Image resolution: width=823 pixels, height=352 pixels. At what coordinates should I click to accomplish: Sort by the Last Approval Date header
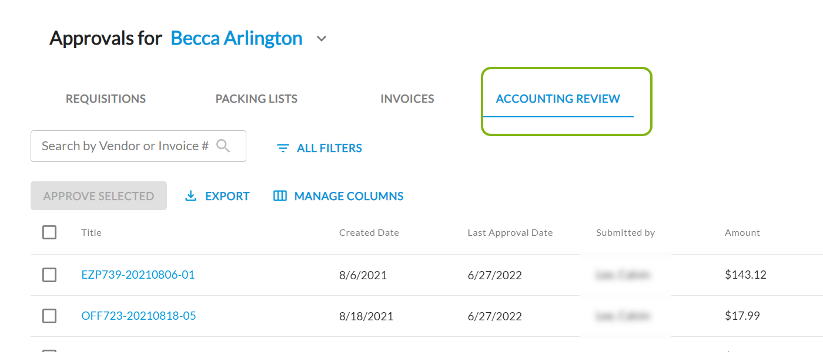click(510, 233)
